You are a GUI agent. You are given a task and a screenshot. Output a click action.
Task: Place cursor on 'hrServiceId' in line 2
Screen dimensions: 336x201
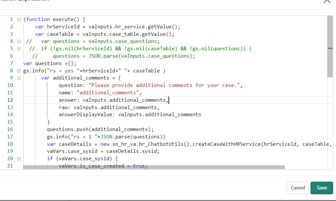(x=63, y=27)
